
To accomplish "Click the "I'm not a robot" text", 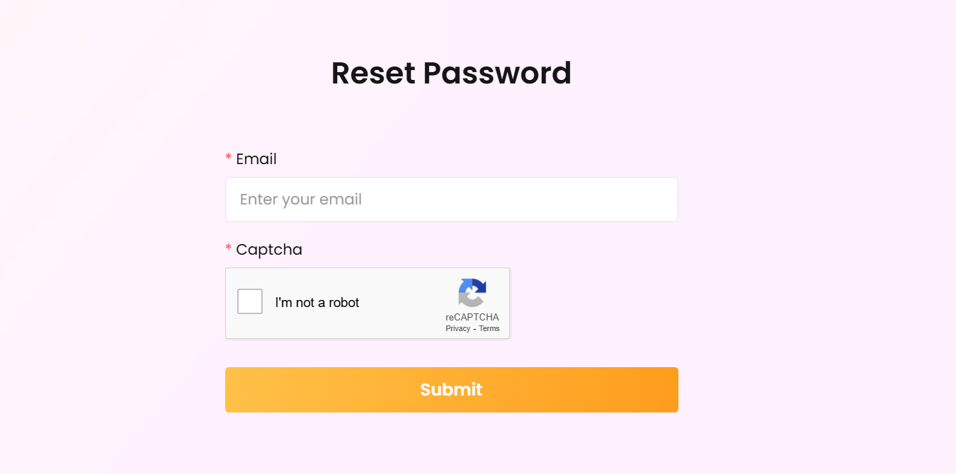I will 317,303.
